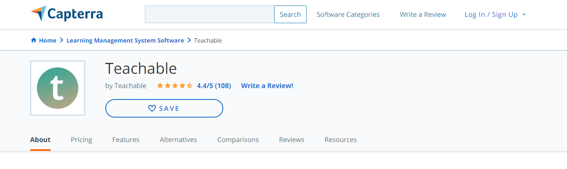Click the 4.4/5 (108) rating link
The height and width of the screenshot is (169, 567).
[214, 86]
